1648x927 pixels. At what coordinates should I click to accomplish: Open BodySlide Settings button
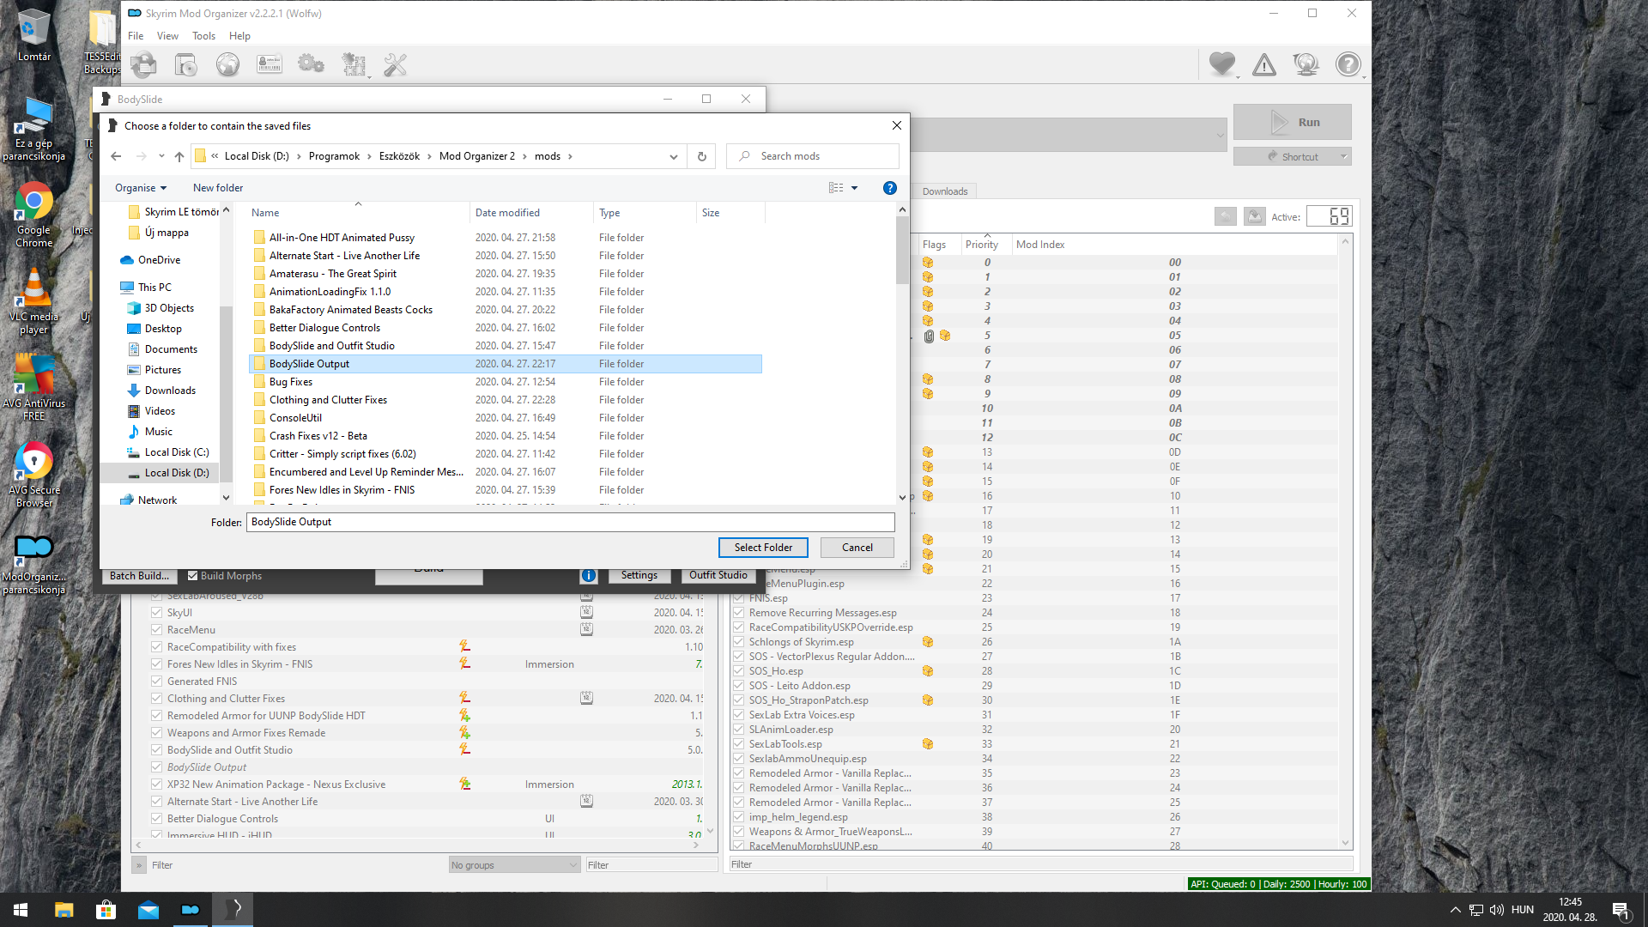click(x=639, y=575)
